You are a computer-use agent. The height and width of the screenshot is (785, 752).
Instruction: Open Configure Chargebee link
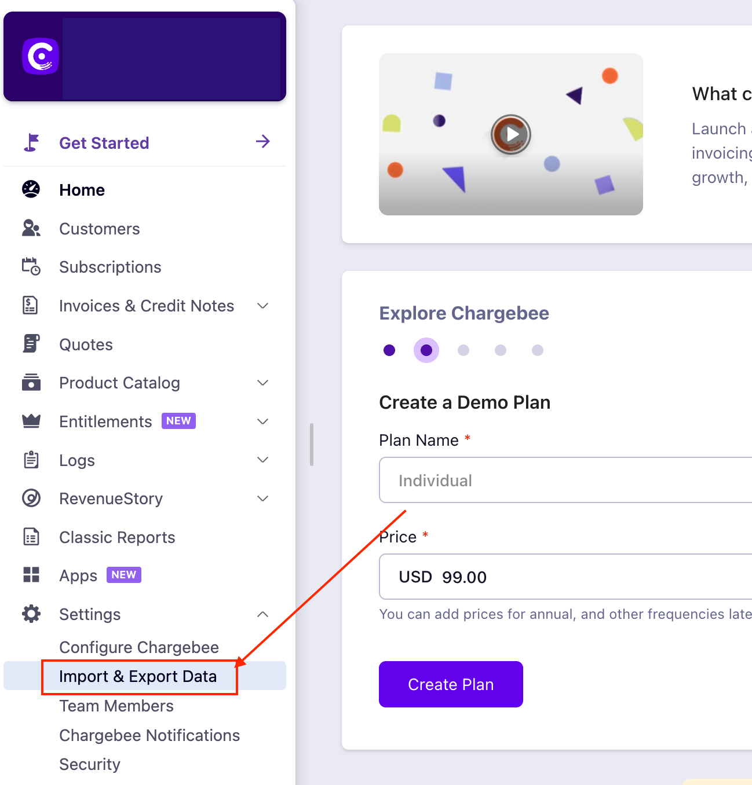[139, 647]
